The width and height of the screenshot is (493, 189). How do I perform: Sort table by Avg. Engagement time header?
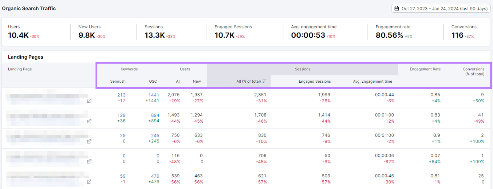(x=372, y=81)
